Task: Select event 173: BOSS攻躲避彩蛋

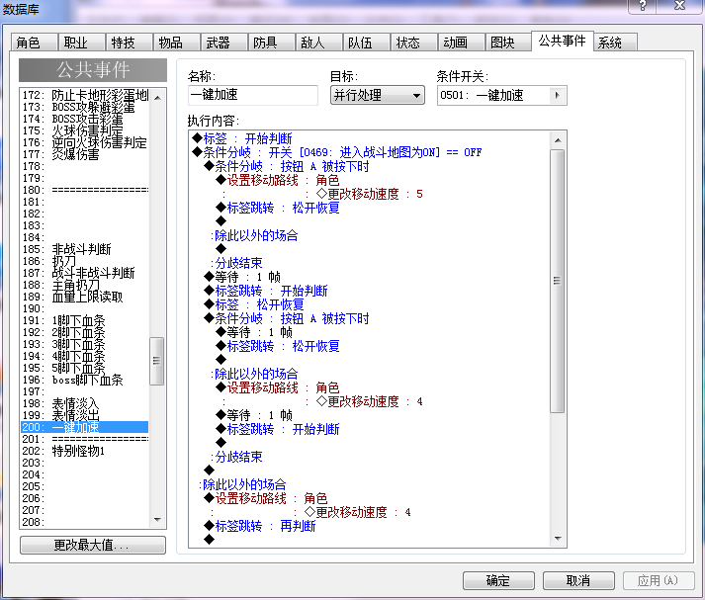Action: coord(85,107)
